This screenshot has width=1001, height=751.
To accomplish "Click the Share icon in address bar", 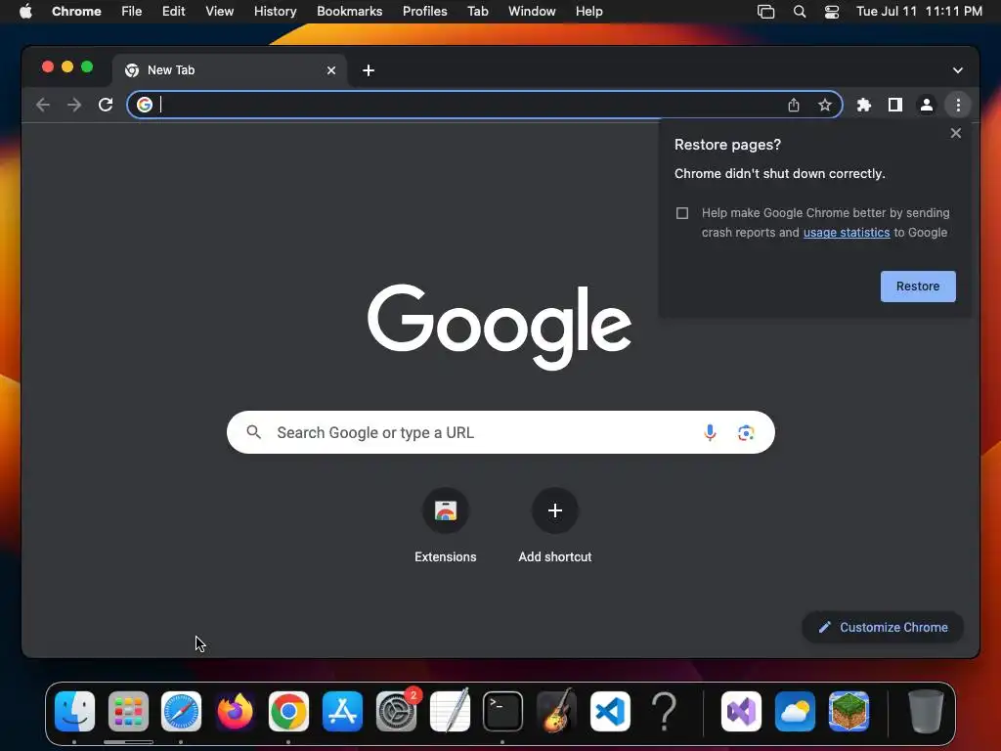I will (794, 105).
